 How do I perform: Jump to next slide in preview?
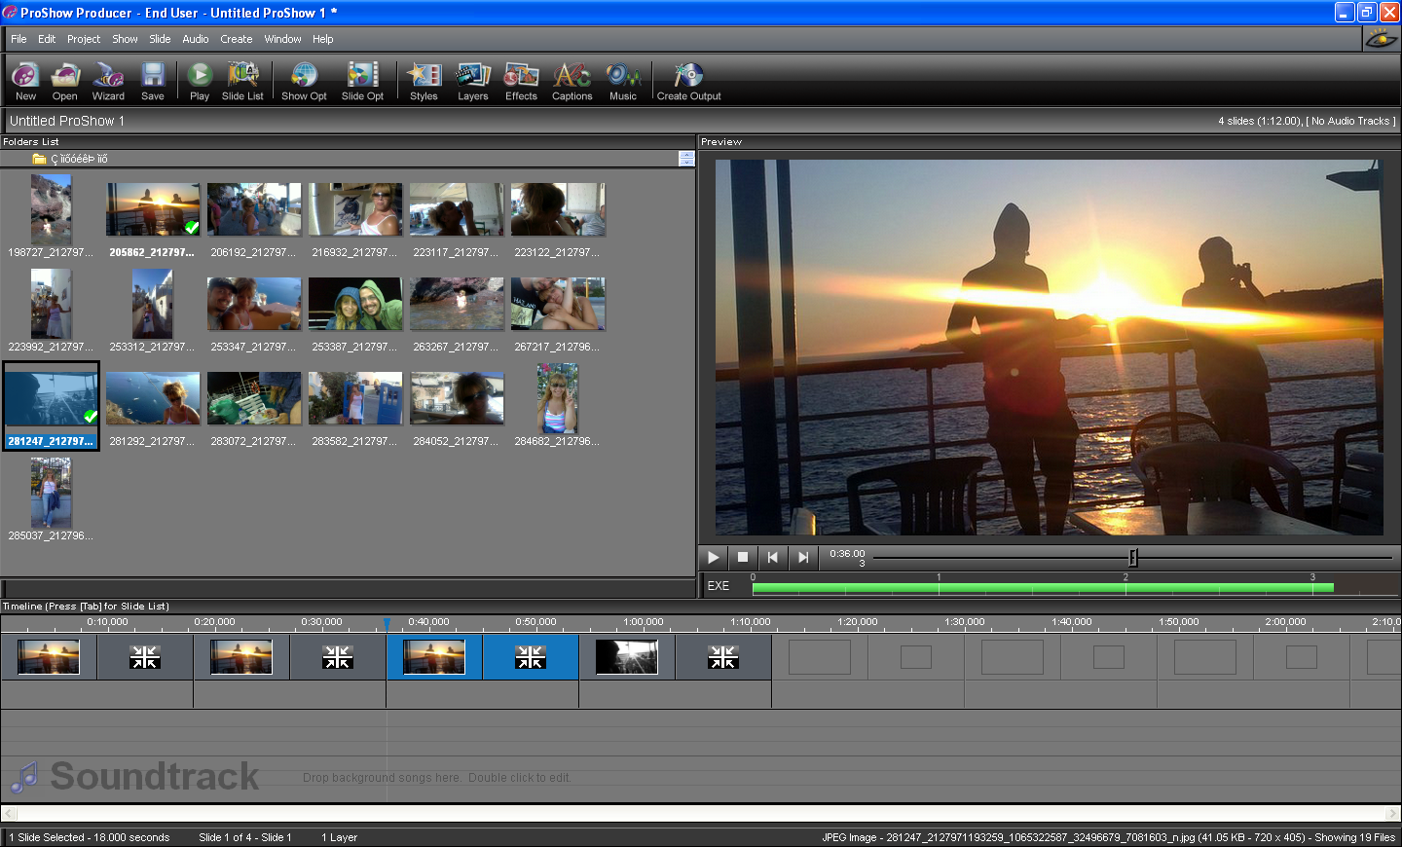point(803,557)
